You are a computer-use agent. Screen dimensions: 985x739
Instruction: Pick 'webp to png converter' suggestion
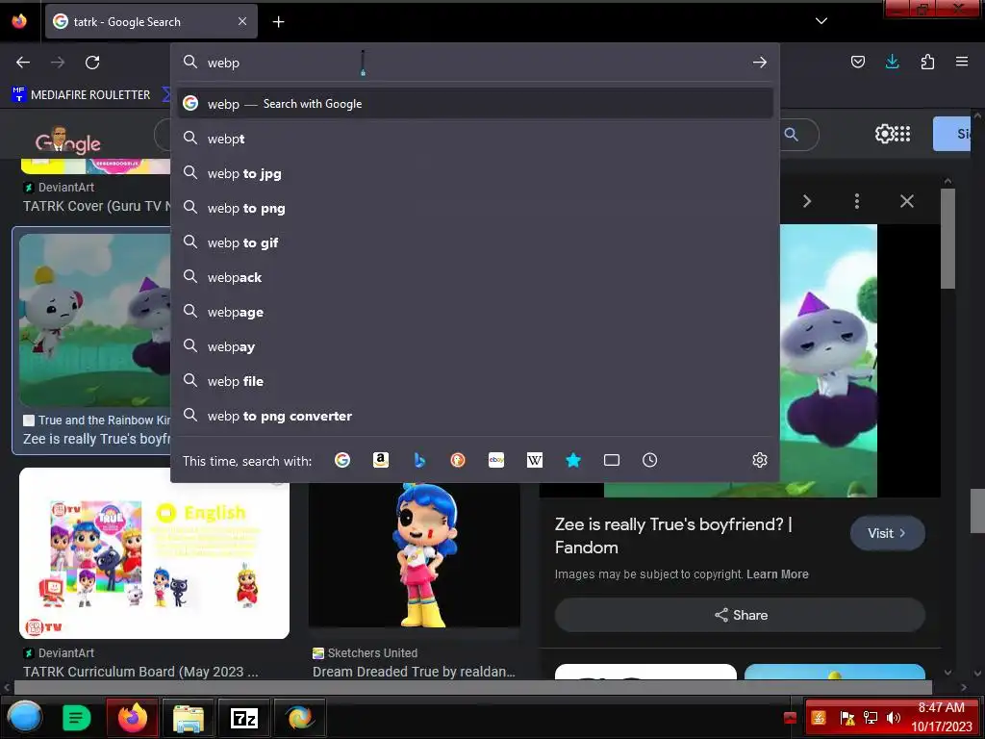click(x=475, y=416)
